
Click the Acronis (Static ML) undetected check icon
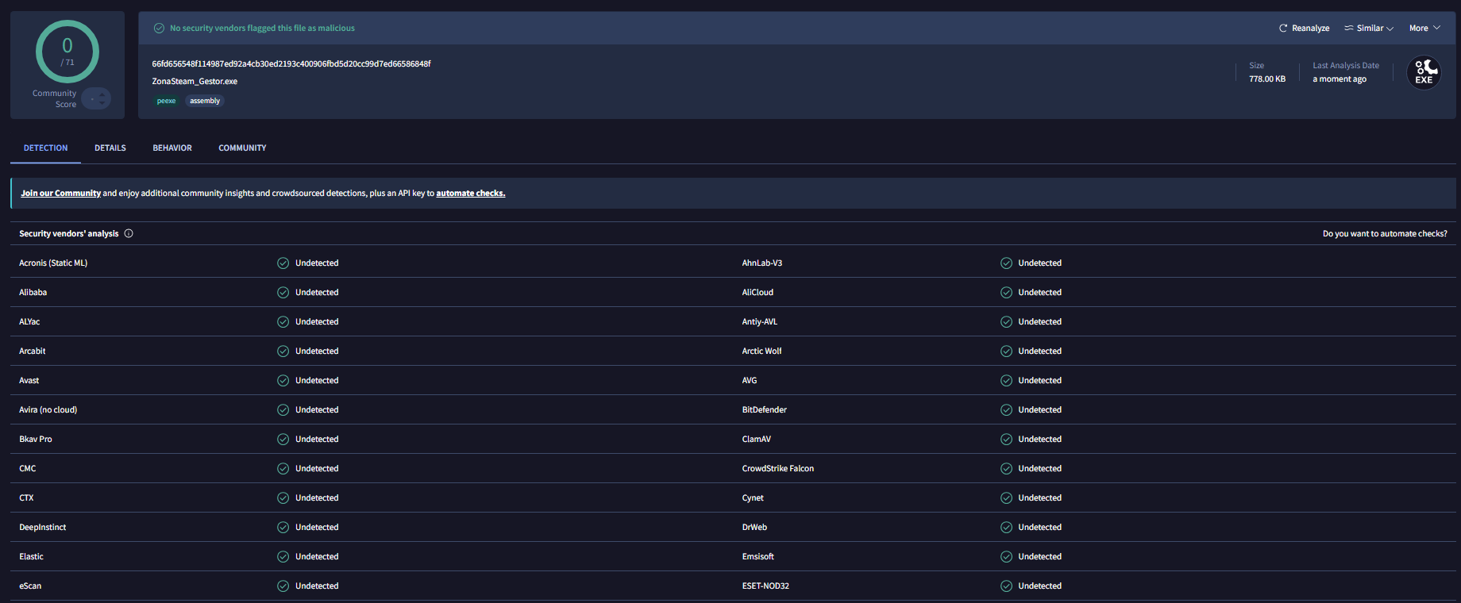[x=283, y=263]
